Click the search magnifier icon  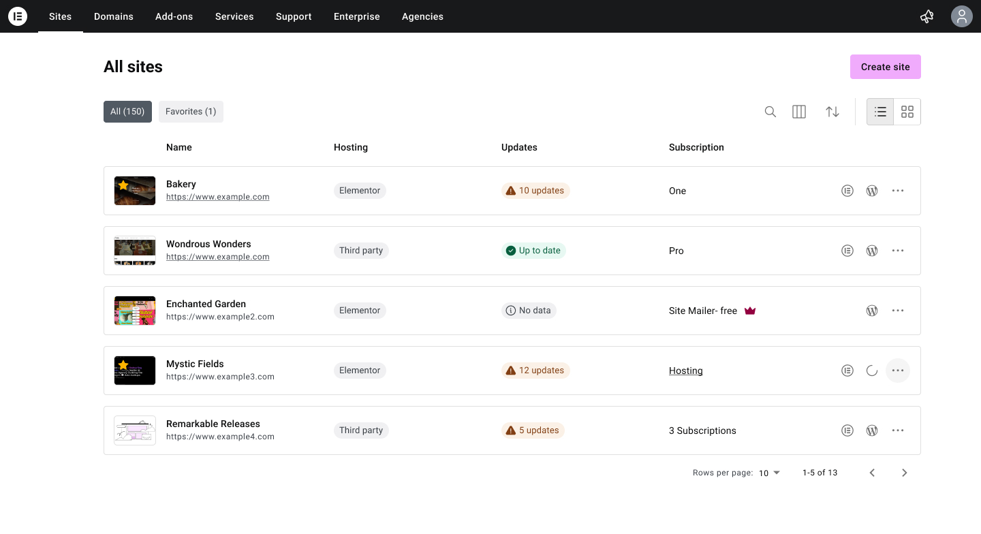[770, 112]
